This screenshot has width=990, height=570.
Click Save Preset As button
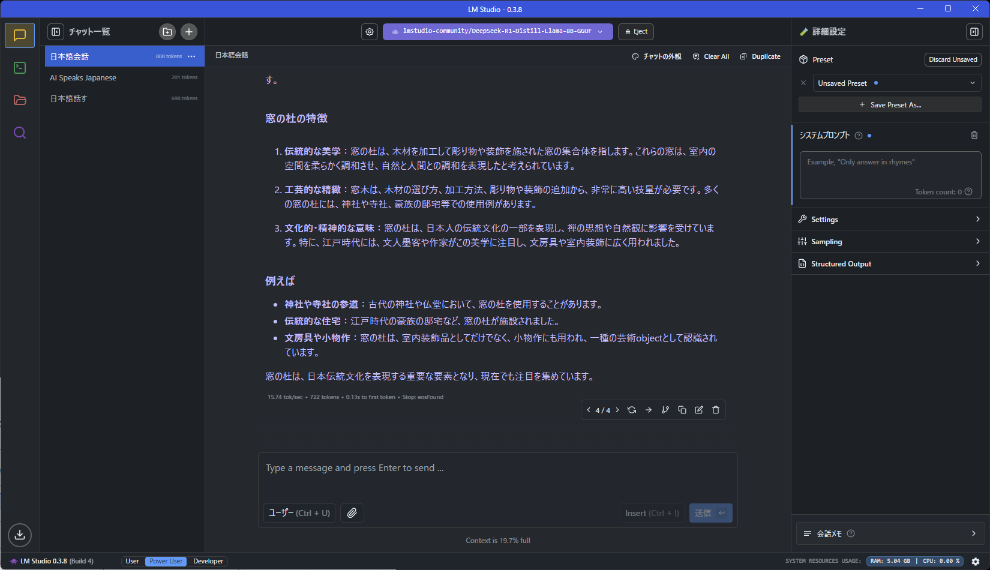click(x=890, y=104)
